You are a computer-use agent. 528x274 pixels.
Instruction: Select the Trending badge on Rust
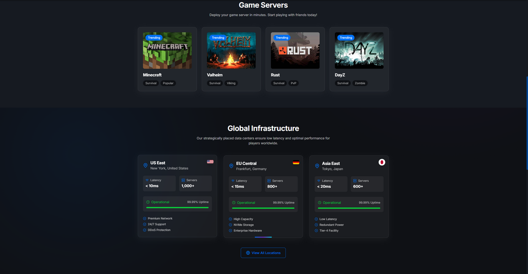(282, 37)
